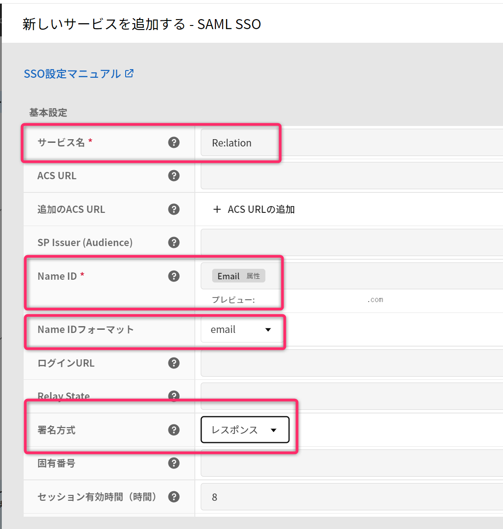Click the ログインURL input field
The height and width of the screenshot is (529, 503).
click(x=351, y=363)
